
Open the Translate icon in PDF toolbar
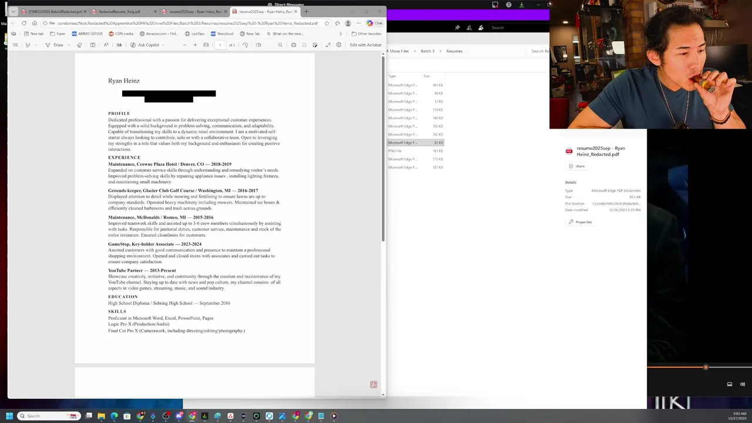pyautogui.click(x=119, y=45)
